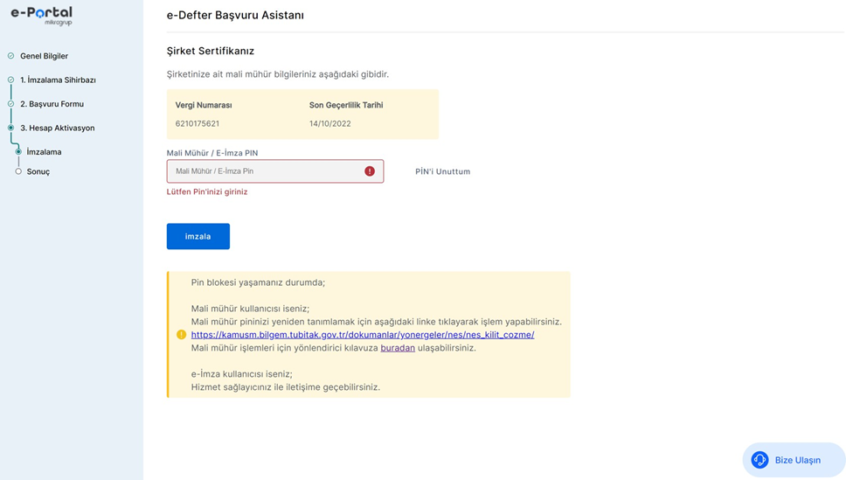
Task: Focus the Mali Mühür / E-İmza PIN input
Action: click(266, 171)
